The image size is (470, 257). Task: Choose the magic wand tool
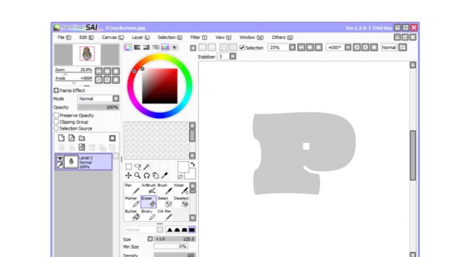click(146, 167)
